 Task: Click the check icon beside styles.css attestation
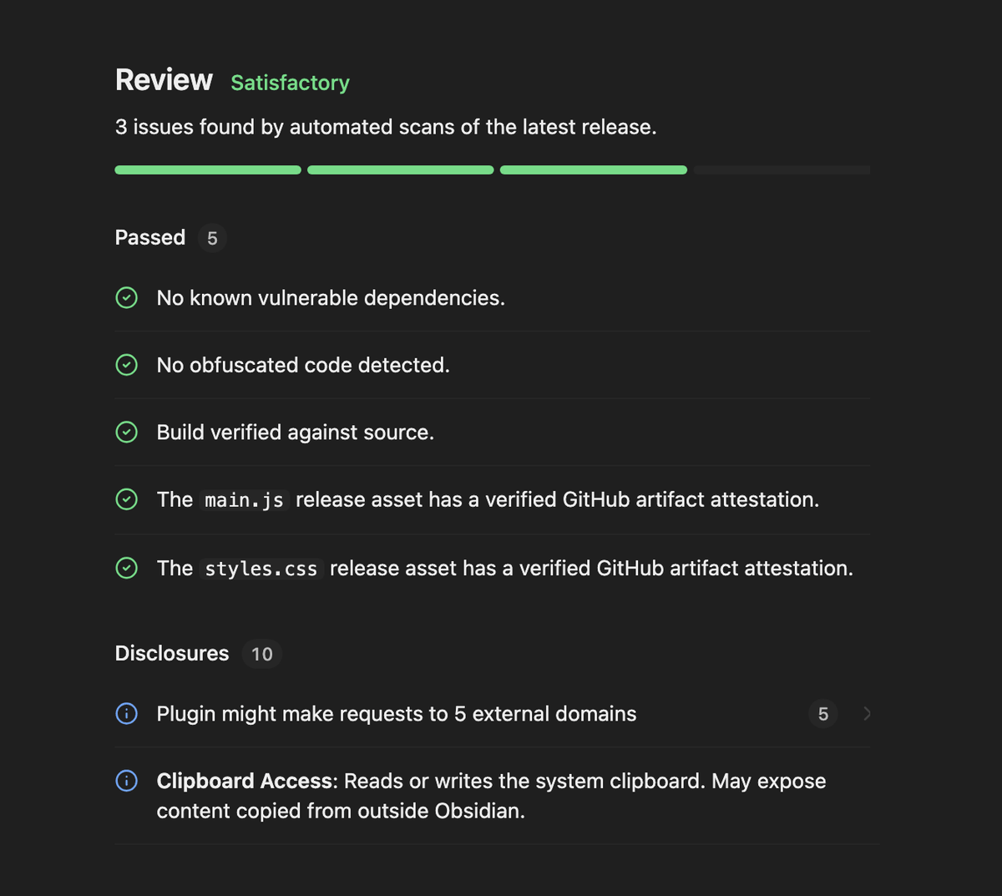(126, 568)
